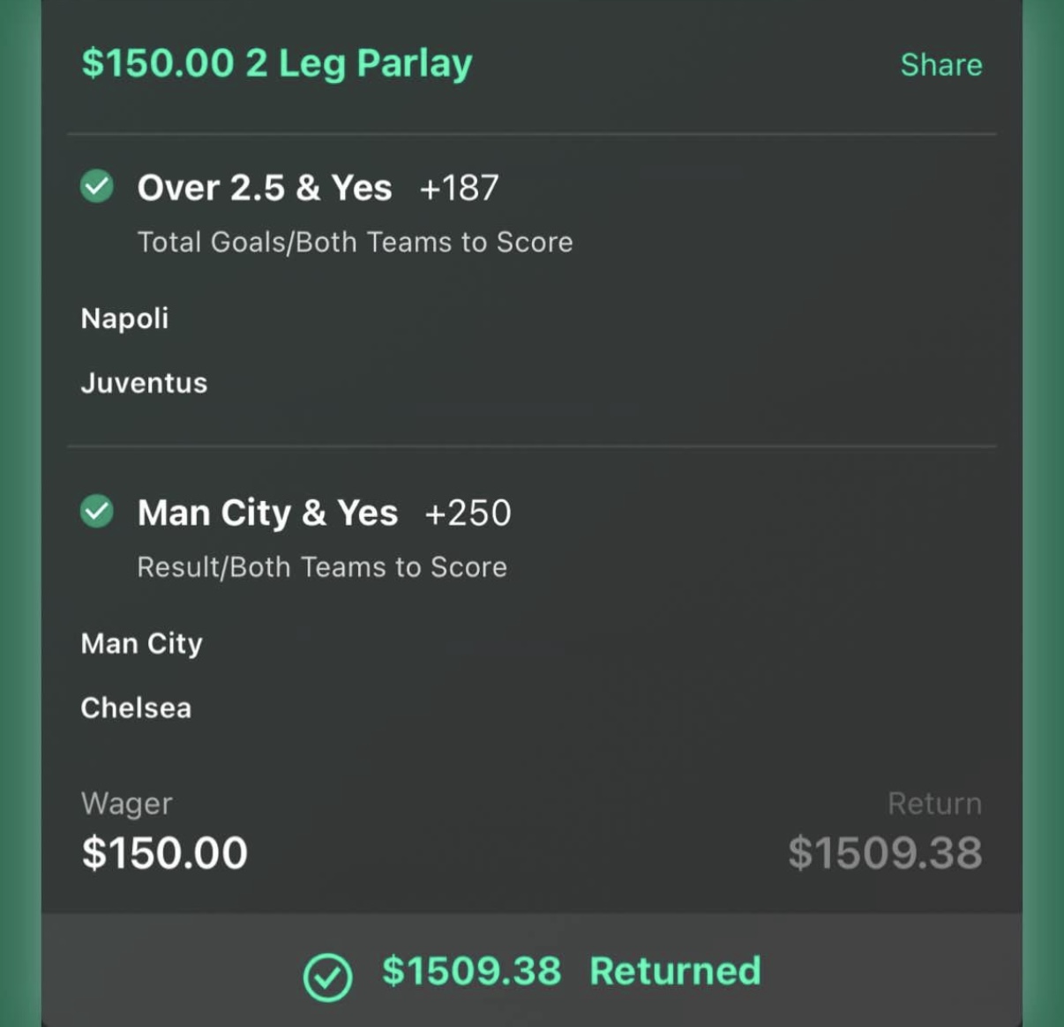The height and width of the screenshot is (1027, 1064).
Task: Click the Chelsea team name
Action: tap(136, 708)
